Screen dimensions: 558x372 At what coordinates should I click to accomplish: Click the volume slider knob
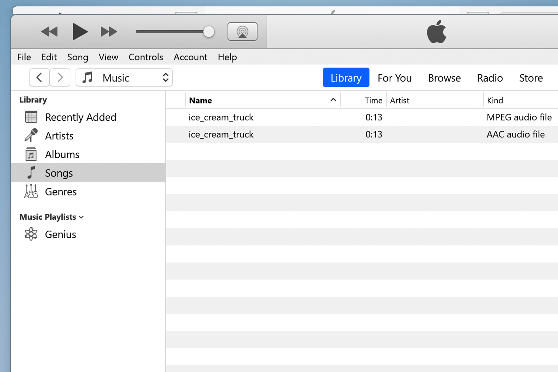[x=209, y=32]
